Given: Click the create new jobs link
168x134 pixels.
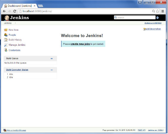Looking at the screenshot, I should click(80, 44).
